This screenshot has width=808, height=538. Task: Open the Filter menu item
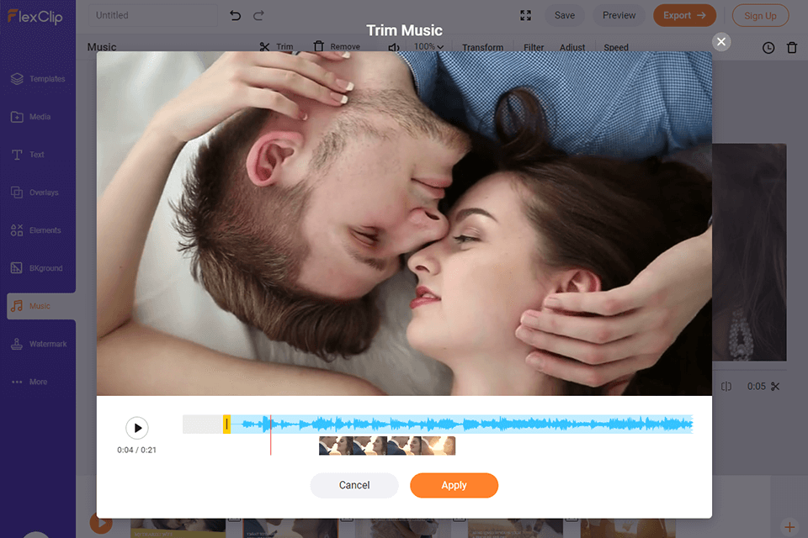534,47
